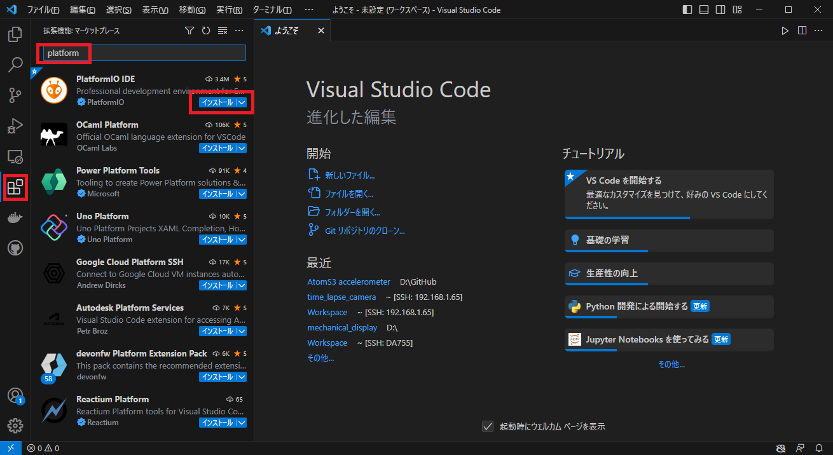Image resolution: width=833 pixels, height=455 pixels.
Task: Expand OCaml Platform install dropdown arrow
Action: [242, 148]
